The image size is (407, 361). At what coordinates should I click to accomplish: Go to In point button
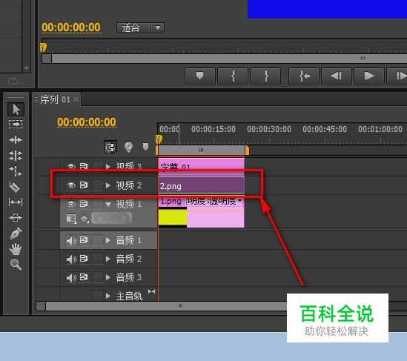(x=304, y=76)
